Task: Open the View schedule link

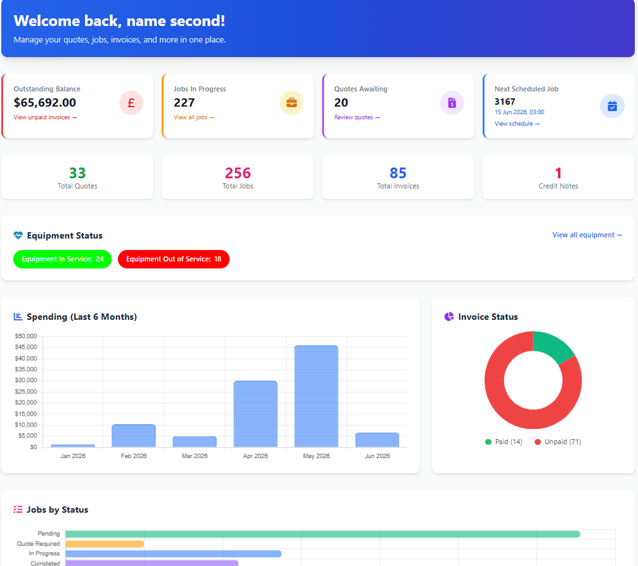Action: pos(517,123)
